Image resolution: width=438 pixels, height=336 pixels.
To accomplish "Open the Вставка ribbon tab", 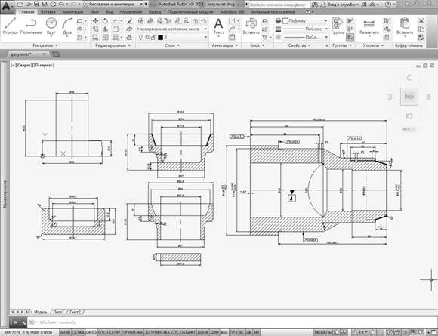I will click(x=48, y=12).
